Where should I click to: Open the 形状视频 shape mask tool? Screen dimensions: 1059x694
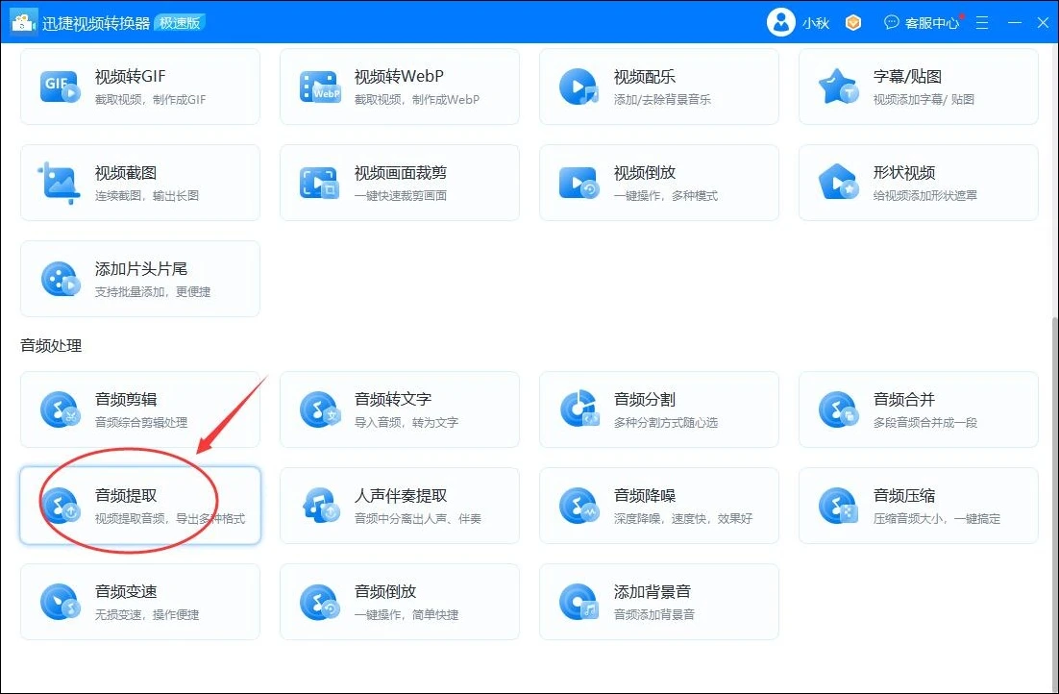[919, 183]
